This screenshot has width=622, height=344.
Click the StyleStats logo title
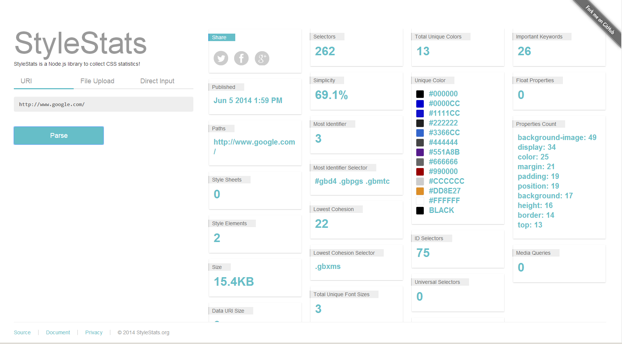(x=80, y=44)
